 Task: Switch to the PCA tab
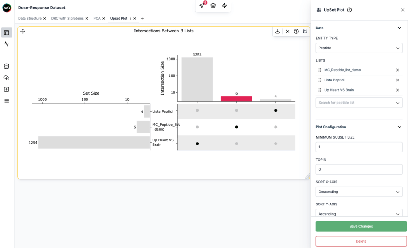pyautogui.click(x=97, y=19)
